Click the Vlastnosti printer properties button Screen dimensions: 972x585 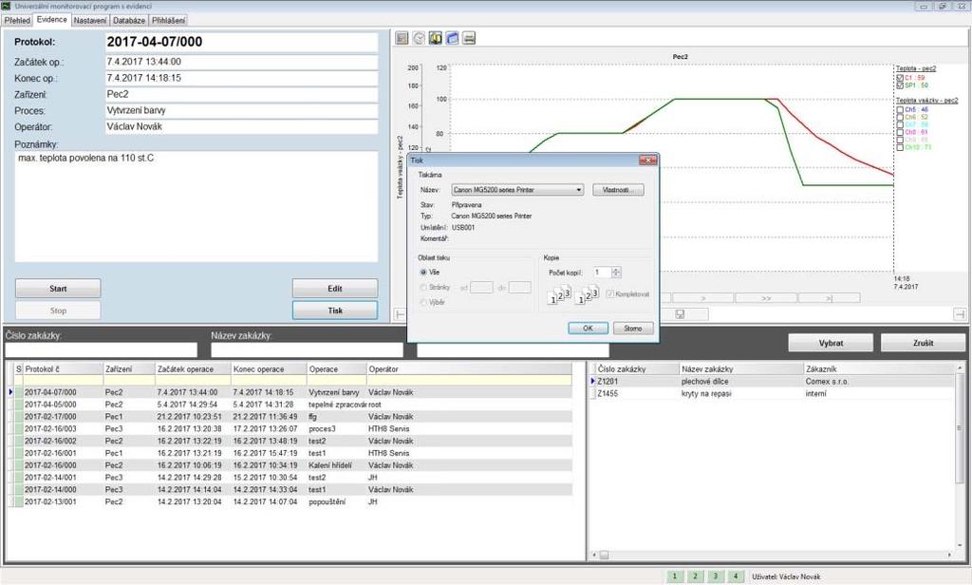[x=618, y=190]
